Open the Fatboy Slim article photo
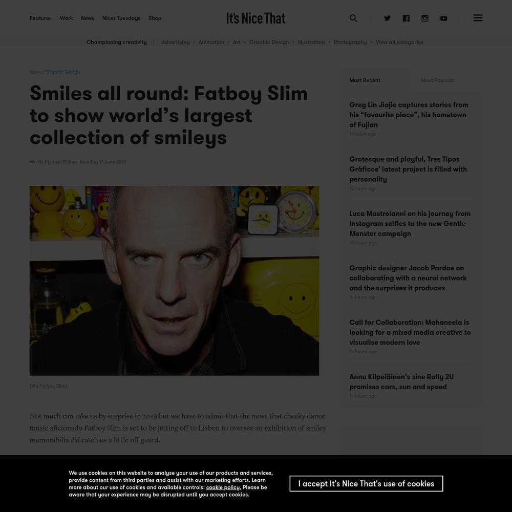Viewport: 512px width, 512px height. coord(174,281)
